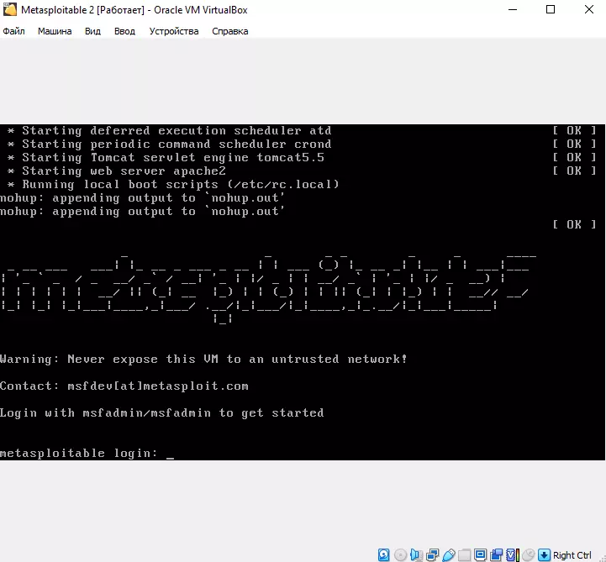
Task: Open the Машина menu
Action: pos(55,31)
